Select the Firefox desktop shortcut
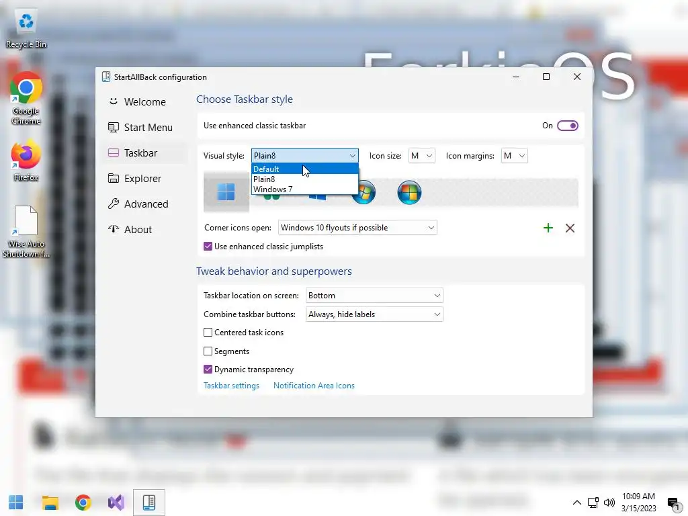The width and height of the screenshot is (688, 516). (x=26, y=161)
